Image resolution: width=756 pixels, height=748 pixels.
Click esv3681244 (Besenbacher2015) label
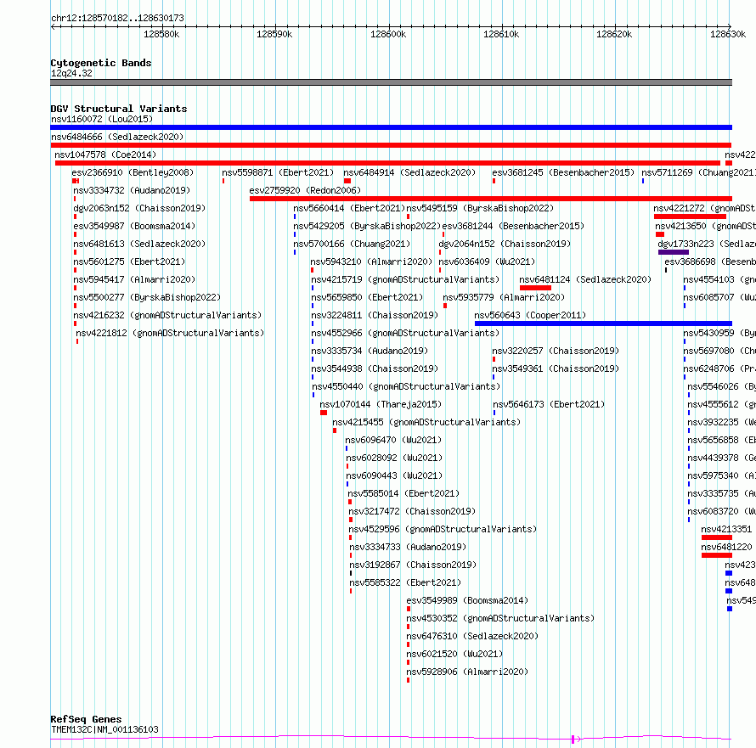[513, 226]
